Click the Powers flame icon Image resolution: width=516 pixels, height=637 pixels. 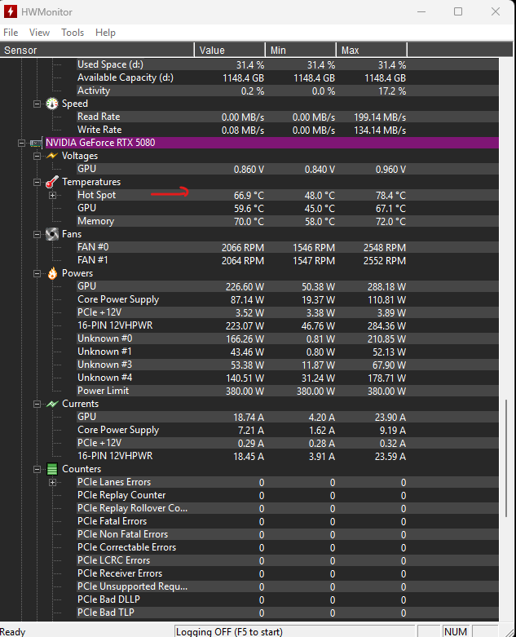pos(52,273)
